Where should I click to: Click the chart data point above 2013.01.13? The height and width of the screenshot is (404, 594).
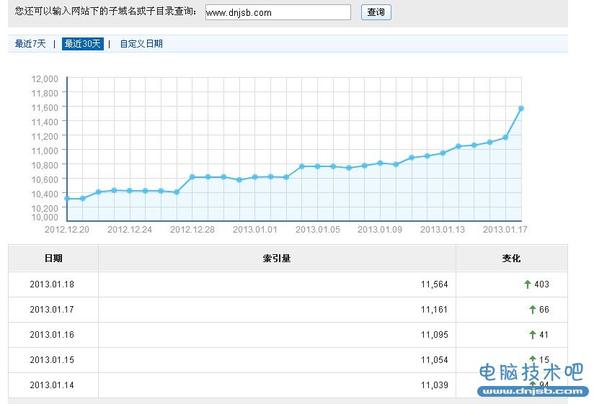443,153
